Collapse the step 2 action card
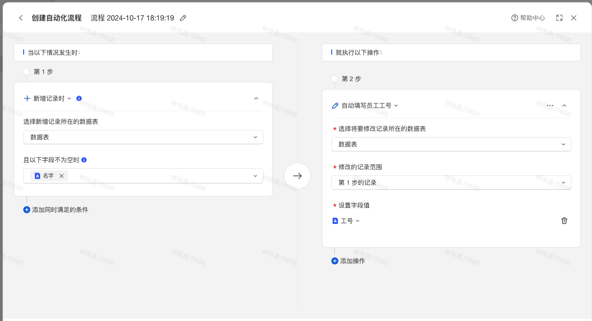592x321 pixels. click(x=564, y=106)
